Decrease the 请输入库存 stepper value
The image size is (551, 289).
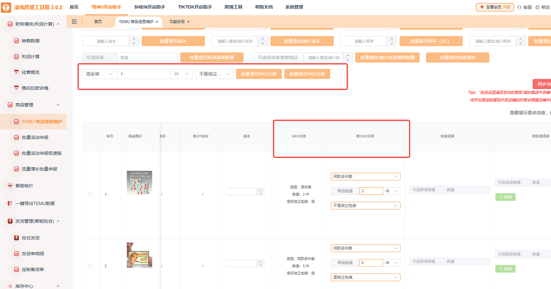click(391, 43)
